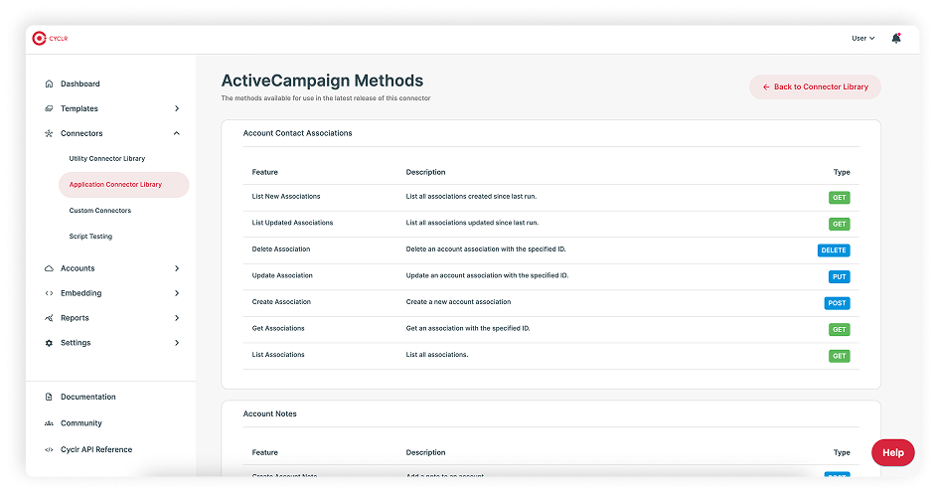Click POST badge for Create Association
Image resolution: width=935 pixels, height=492 pixels.
[837, 303]
